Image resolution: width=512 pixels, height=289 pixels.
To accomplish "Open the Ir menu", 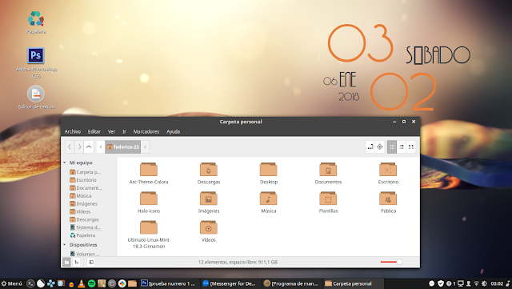I will click(124, 131).
